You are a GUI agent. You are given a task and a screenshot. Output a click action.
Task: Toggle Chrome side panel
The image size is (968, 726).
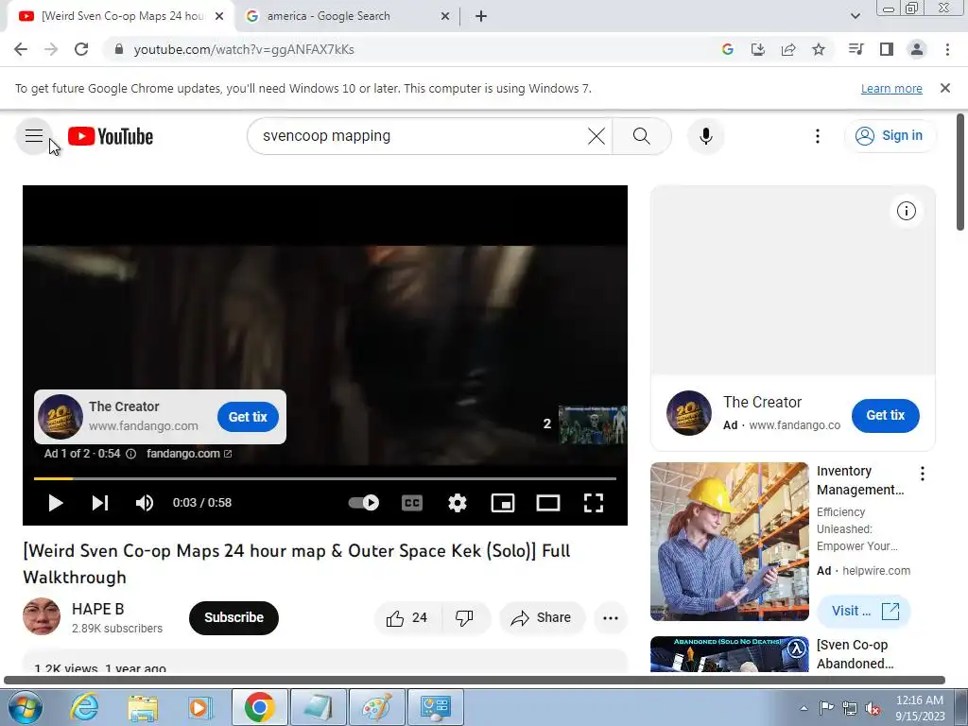click(x=887, y=49)
